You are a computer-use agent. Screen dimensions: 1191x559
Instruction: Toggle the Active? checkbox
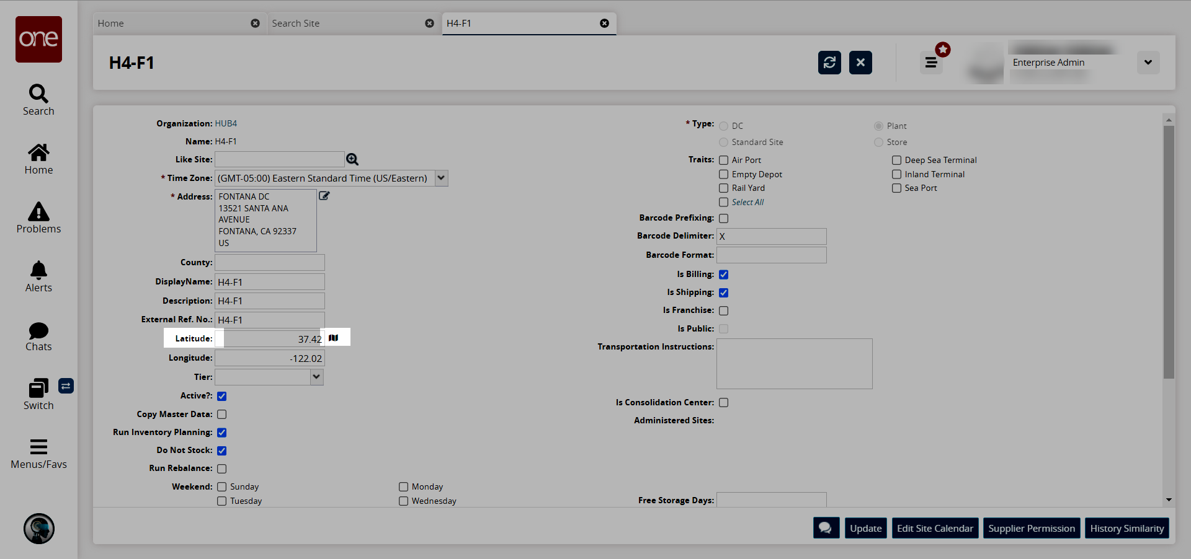[221, 396]
